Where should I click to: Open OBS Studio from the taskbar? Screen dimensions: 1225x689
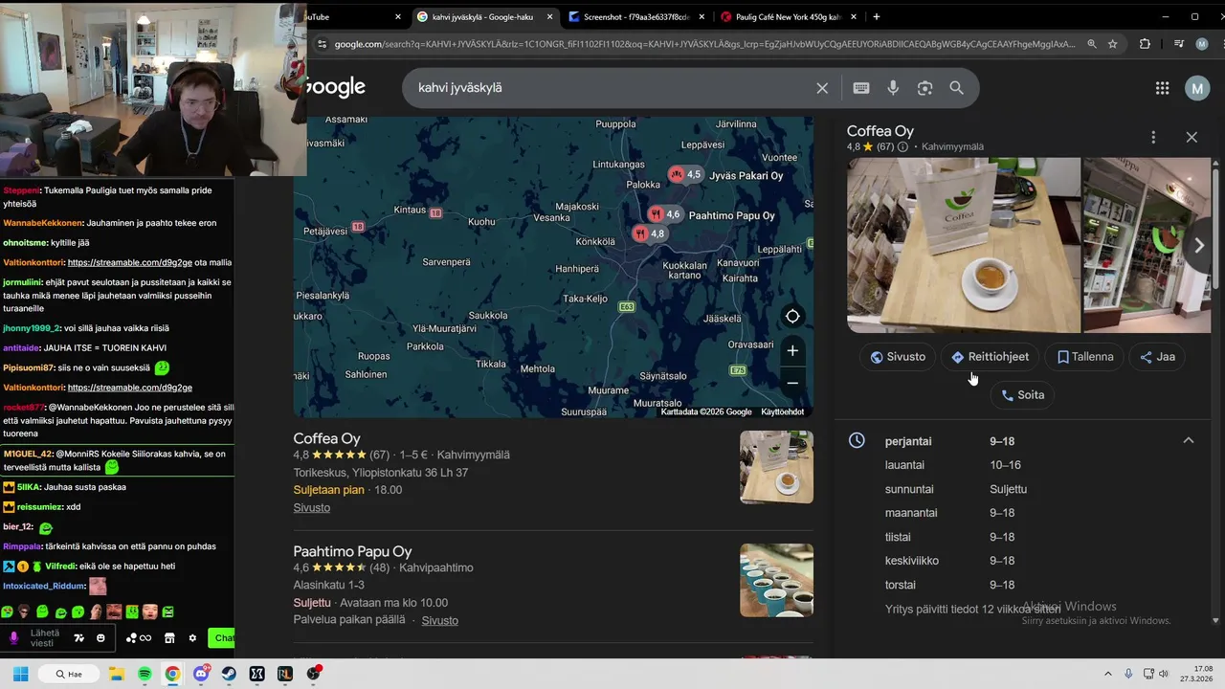click(x=313, y=674)
